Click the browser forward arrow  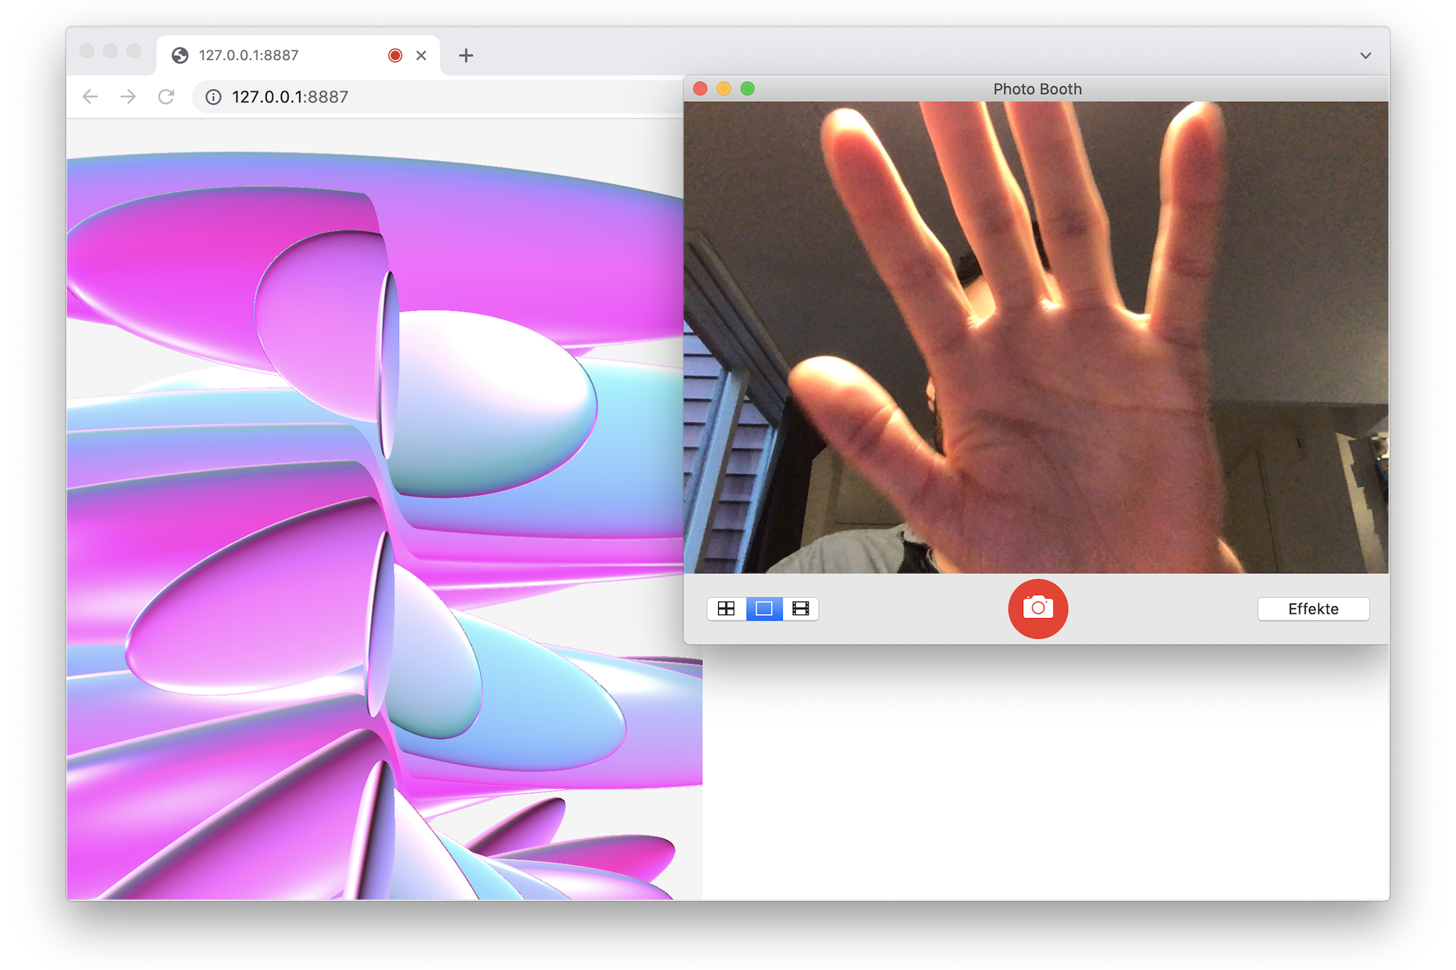click(128, 97)
